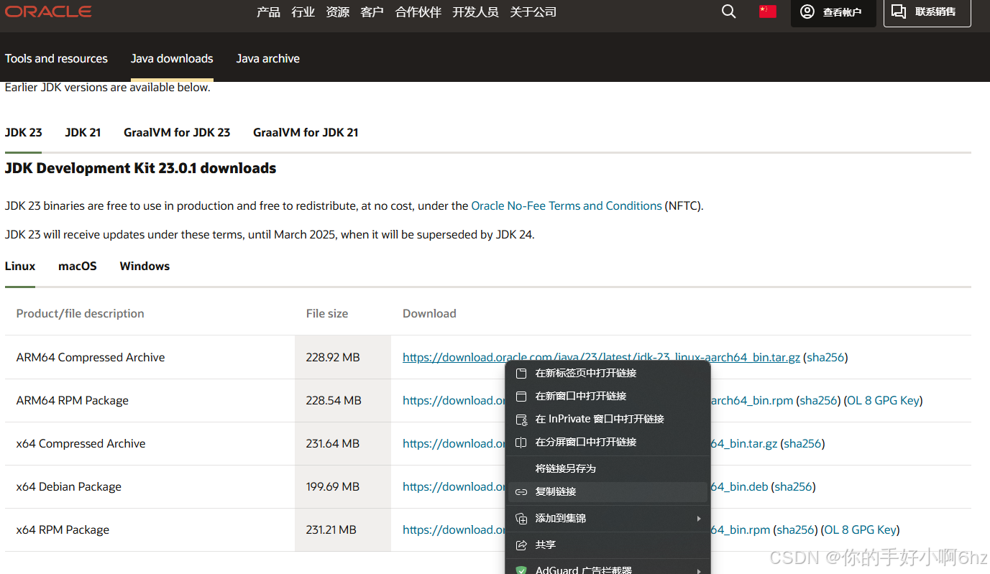This screenshot has height=574, width=990.
Task: Switch to GraalVM for JDK 21 tab
Action: (306, 132)
